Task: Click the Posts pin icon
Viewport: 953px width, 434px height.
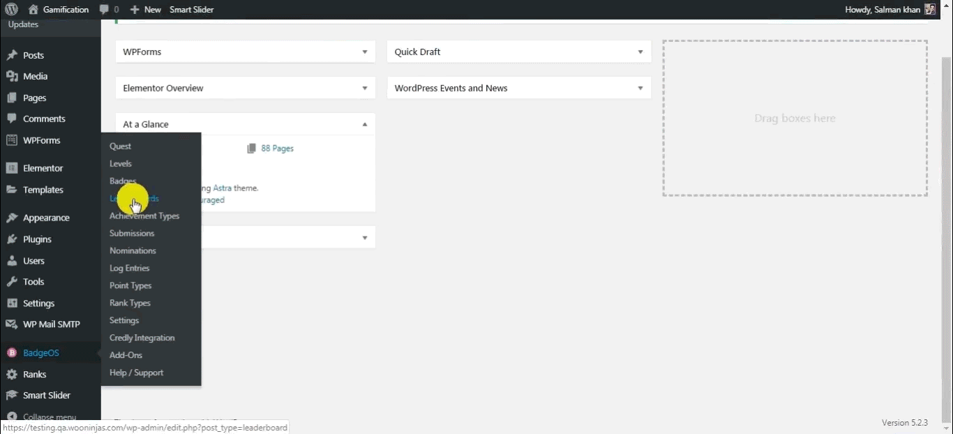Action: 12,55
